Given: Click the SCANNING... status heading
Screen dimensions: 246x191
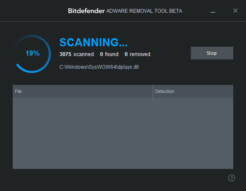Looking at the screenshot, I should coord(93,42).
